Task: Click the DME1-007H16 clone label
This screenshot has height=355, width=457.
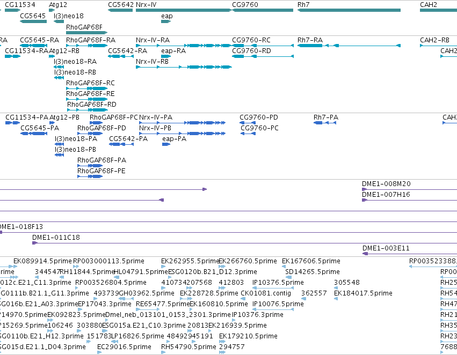Action: click(x=386, y=194)
